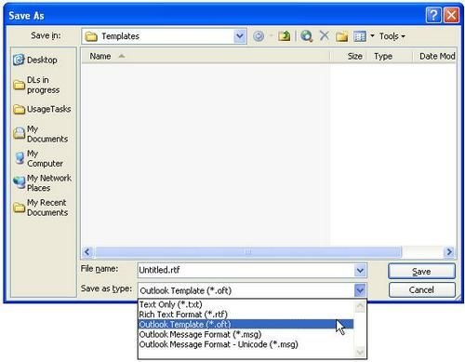
Task: Open the Search the Web icon
Action: [x=306, y=36]
